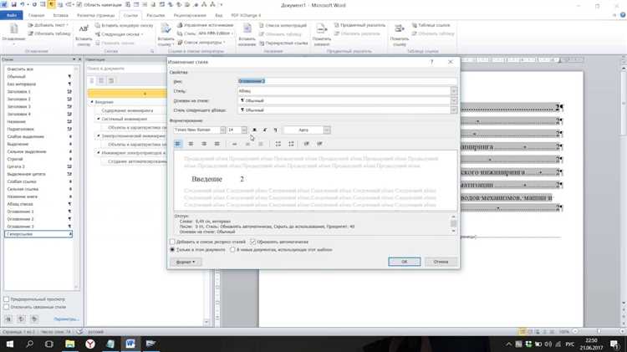Apply left alignment in the style dialog
627x352 pixels.
(x=179, y=144)
